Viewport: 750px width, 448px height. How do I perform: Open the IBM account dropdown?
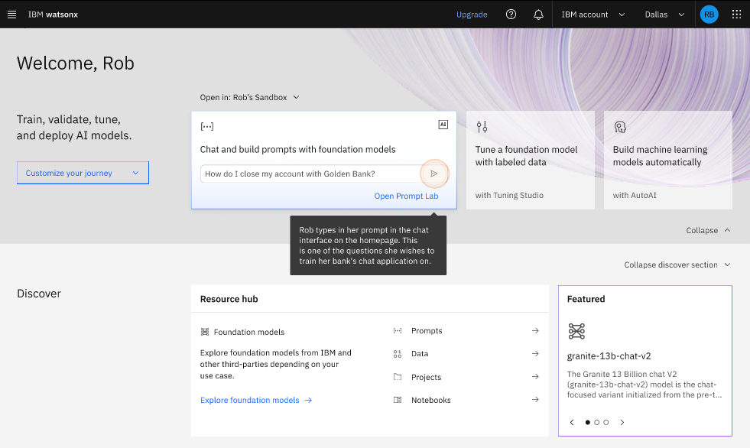point(593,15)
